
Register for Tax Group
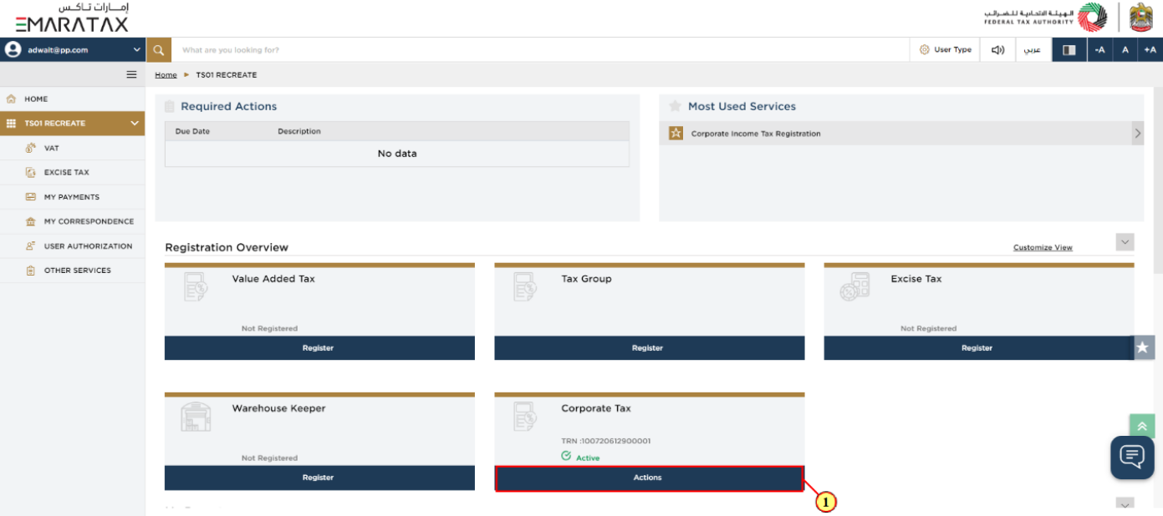(649, 348)
